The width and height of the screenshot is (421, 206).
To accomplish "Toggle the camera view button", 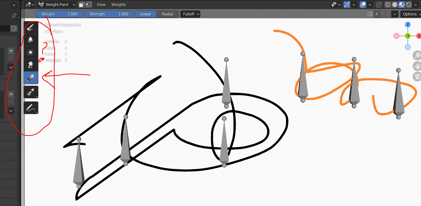I will [417, 77].
